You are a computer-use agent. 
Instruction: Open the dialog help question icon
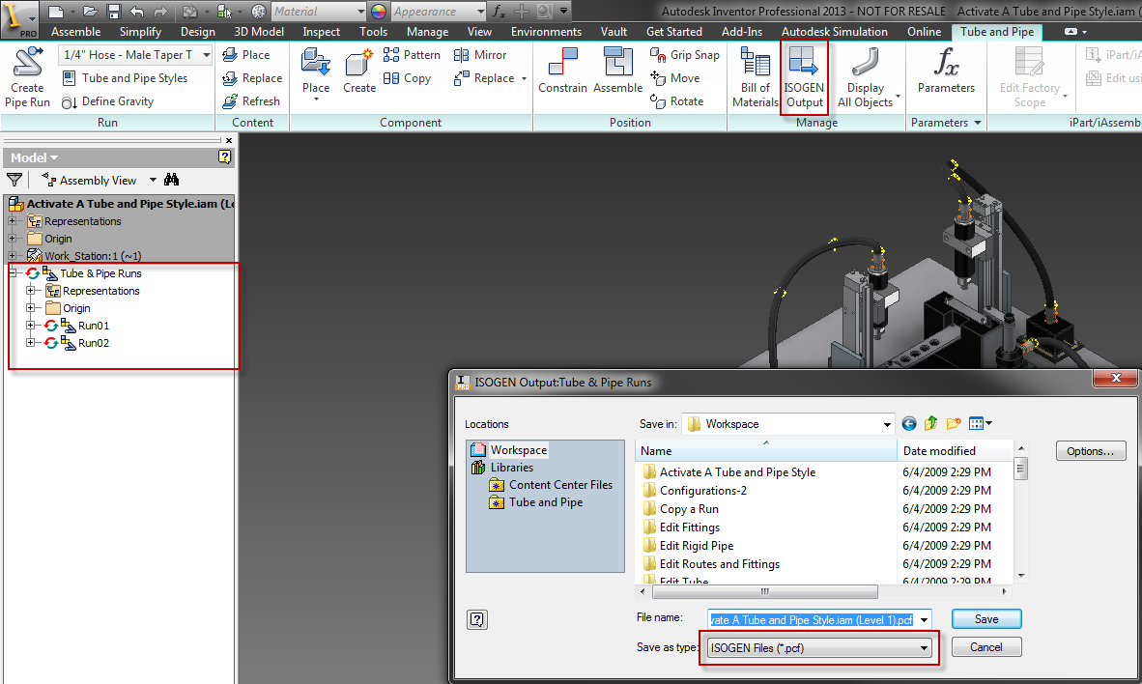477,619
